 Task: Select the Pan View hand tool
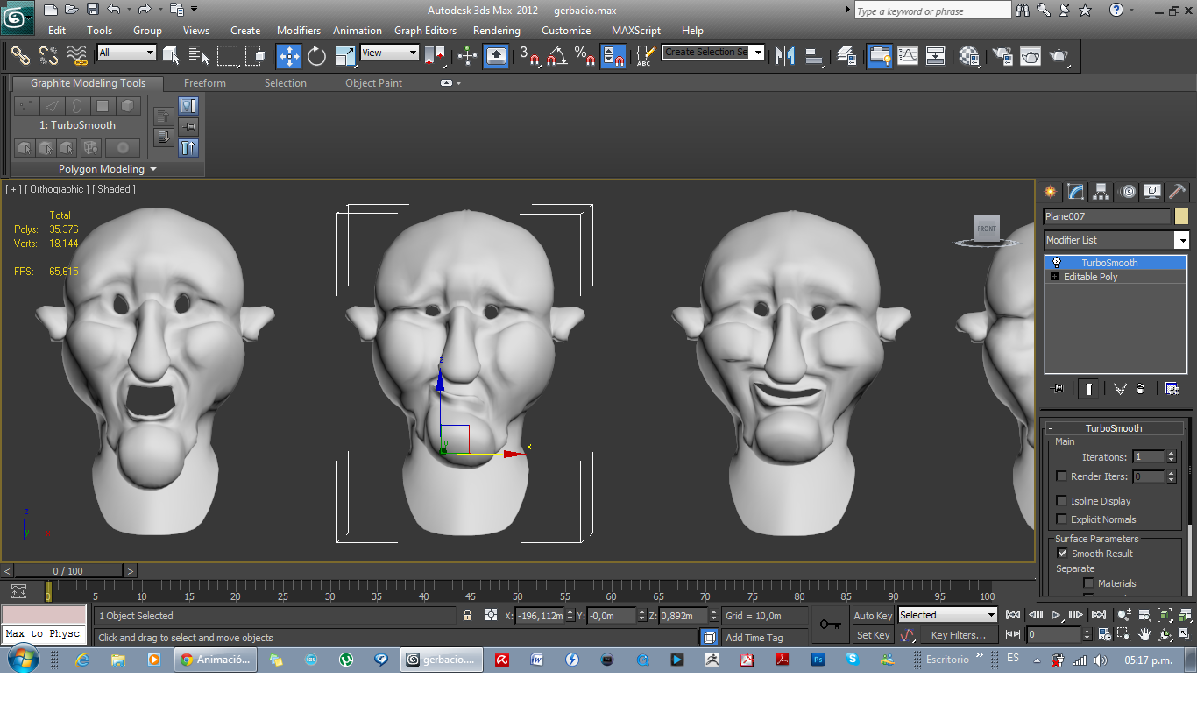tap(1144, 634)
